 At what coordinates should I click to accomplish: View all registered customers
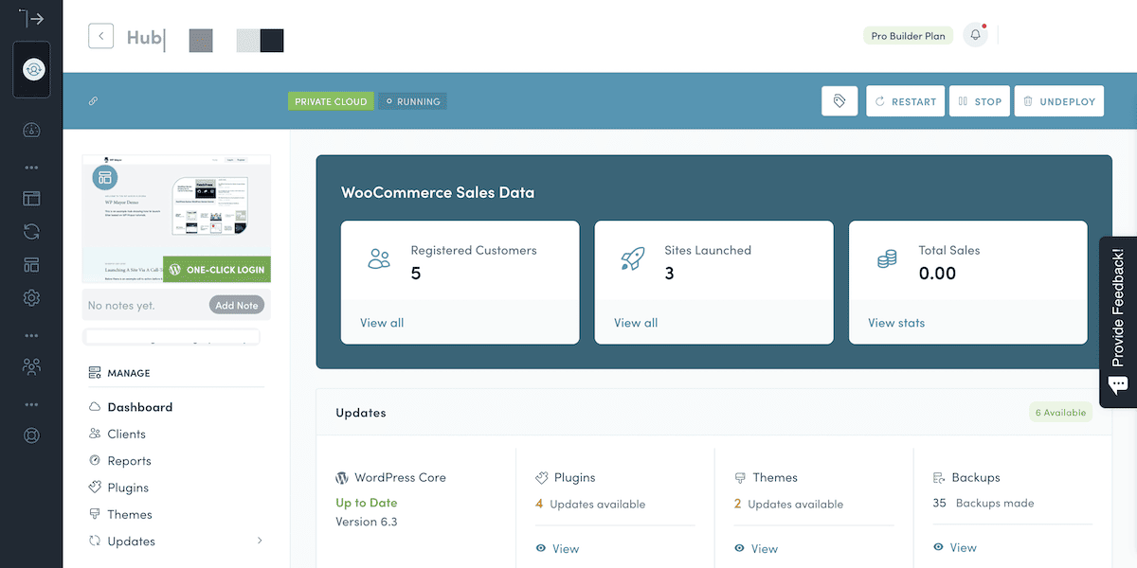coord(382,323)
